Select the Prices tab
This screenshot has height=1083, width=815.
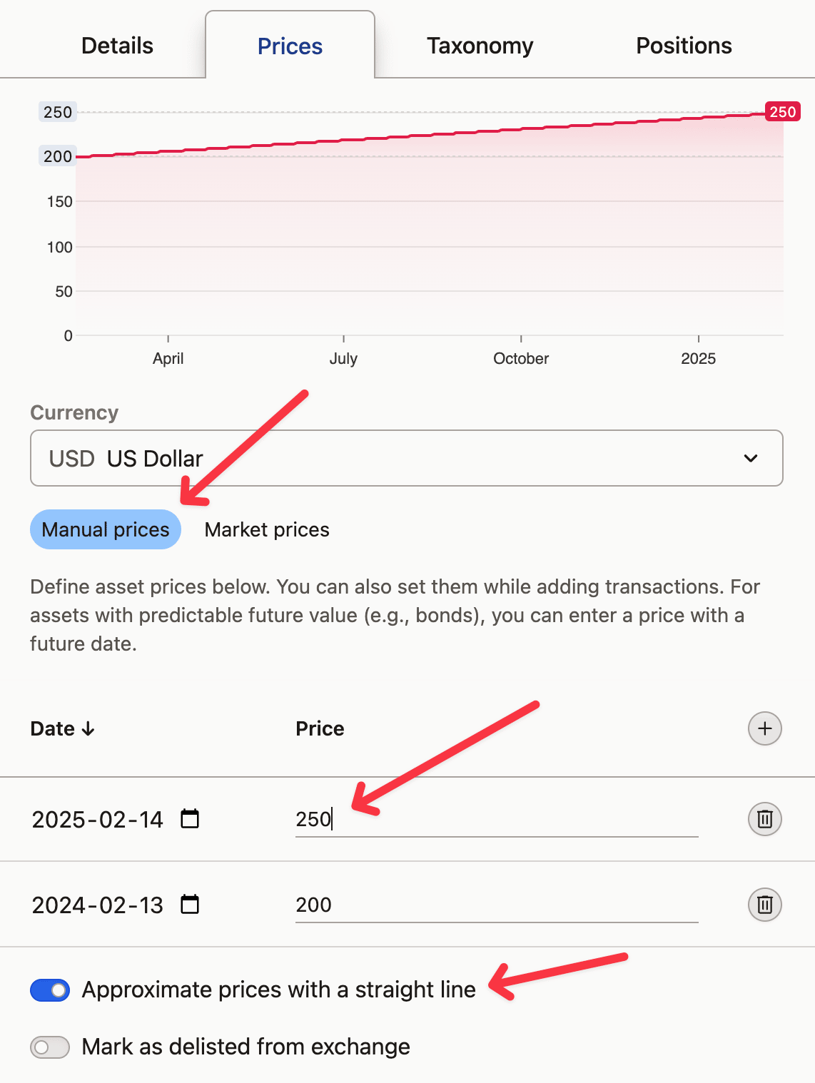tap(290, 46)
